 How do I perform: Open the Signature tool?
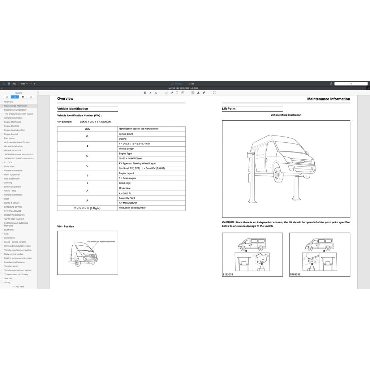(204, 93)
